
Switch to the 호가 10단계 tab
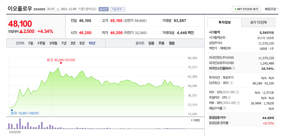pyautogui.click(x=258, y=23)
